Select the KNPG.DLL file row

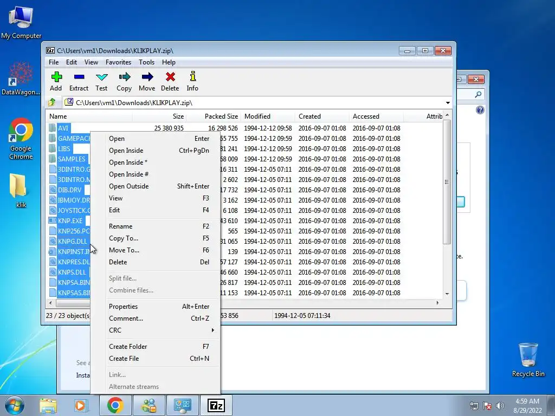click(72, 241)
